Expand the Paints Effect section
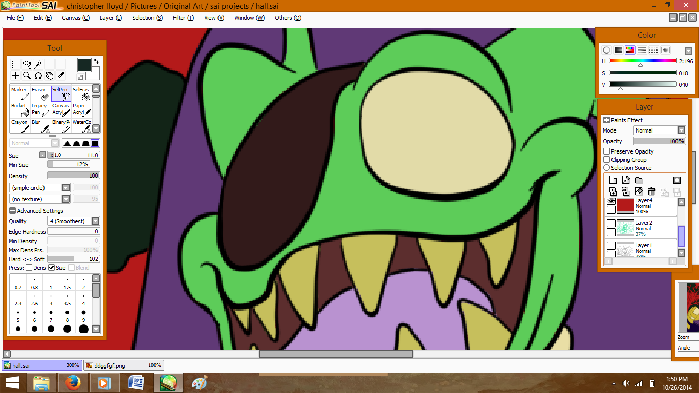Image resolution: width=699 pixels, height=393 pixels. [606, 120]
